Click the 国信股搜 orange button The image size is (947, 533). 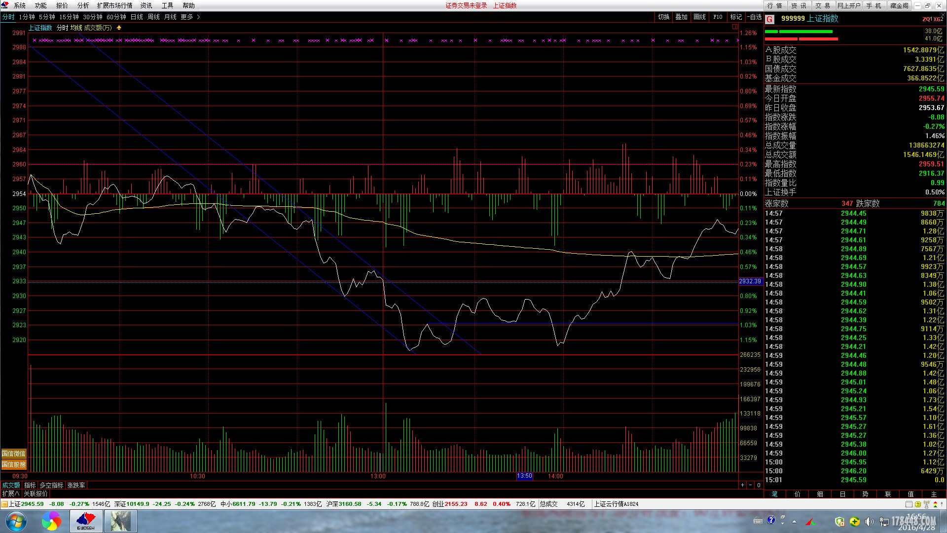point(14,464)
